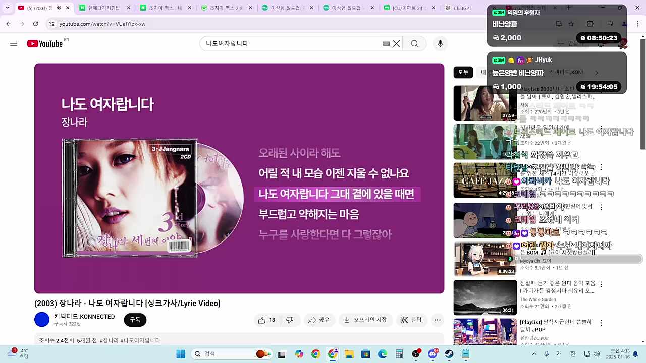Create a clip with the 클립 button
This screenshot has height=363, width=646.
411,320
